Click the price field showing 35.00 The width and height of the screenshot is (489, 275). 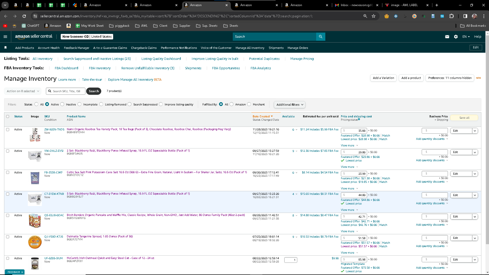(x=354, y=131)
